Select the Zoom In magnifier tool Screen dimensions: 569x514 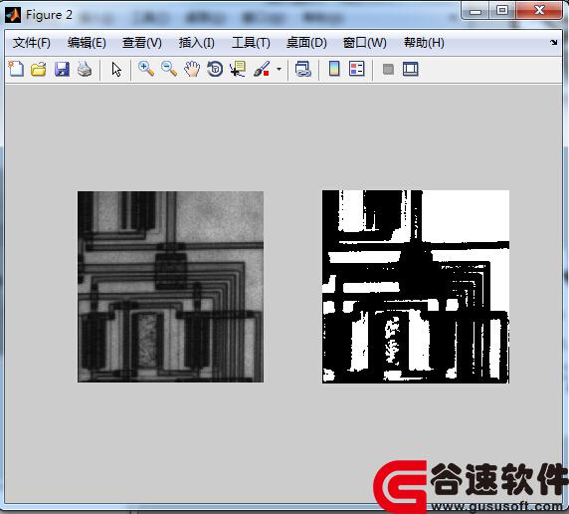[x=146, y=69]
